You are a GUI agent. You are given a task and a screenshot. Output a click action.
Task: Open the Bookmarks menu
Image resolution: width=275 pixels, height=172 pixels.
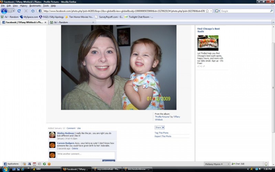(35, 6)
